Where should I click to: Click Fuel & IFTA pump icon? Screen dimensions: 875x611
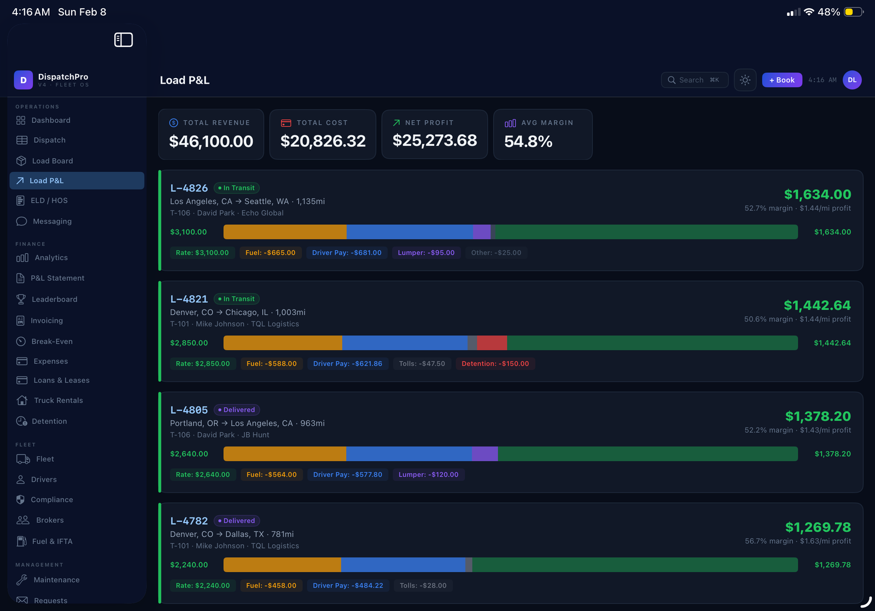point(21,541)
